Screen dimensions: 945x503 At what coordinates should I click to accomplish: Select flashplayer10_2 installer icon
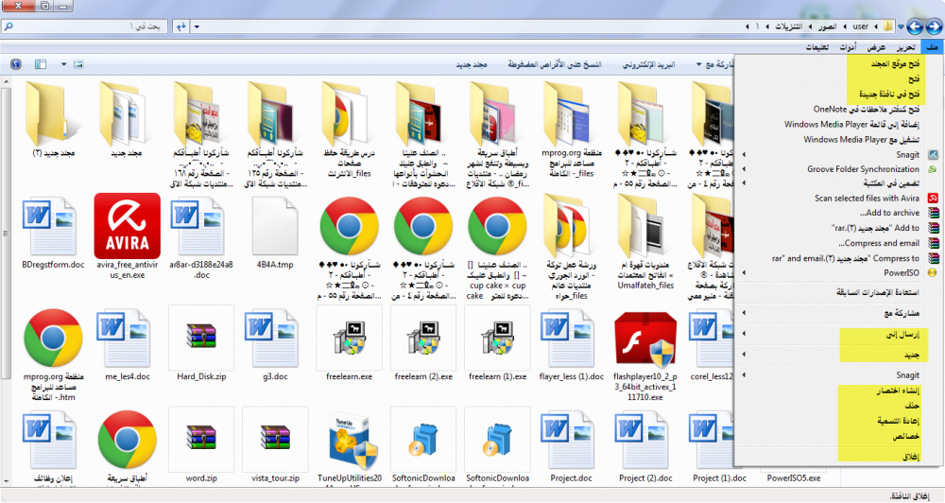click(x=645, y=336)
